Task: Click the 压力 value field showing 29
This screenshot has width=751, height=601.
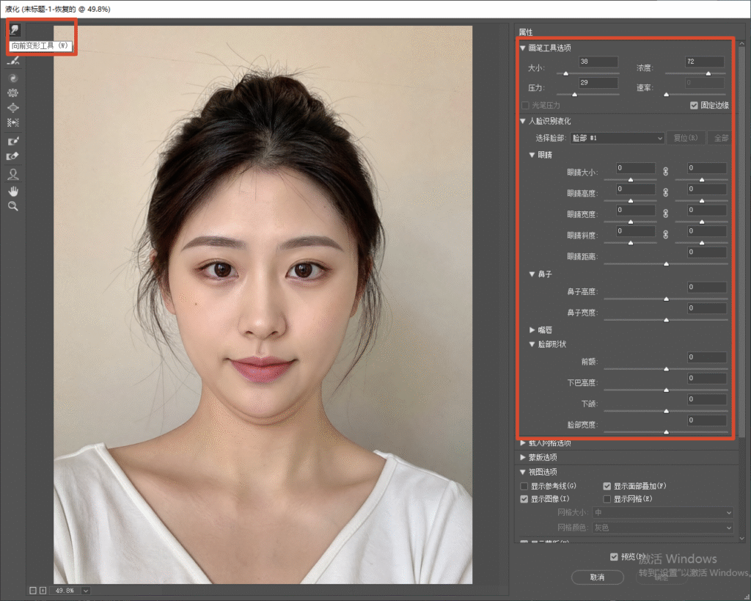Action: (x=598, y=83)
